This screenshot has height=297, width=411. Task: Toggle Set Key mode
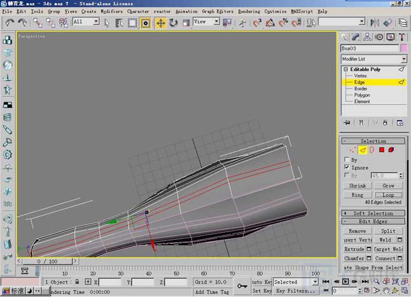click(x=261, y=291)
